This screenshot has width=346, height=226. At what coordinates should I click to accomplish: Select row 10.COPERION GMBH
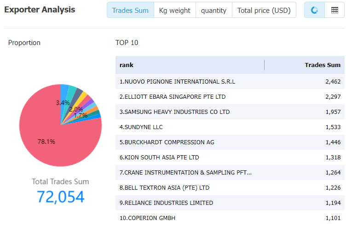[x=230, y=218]
